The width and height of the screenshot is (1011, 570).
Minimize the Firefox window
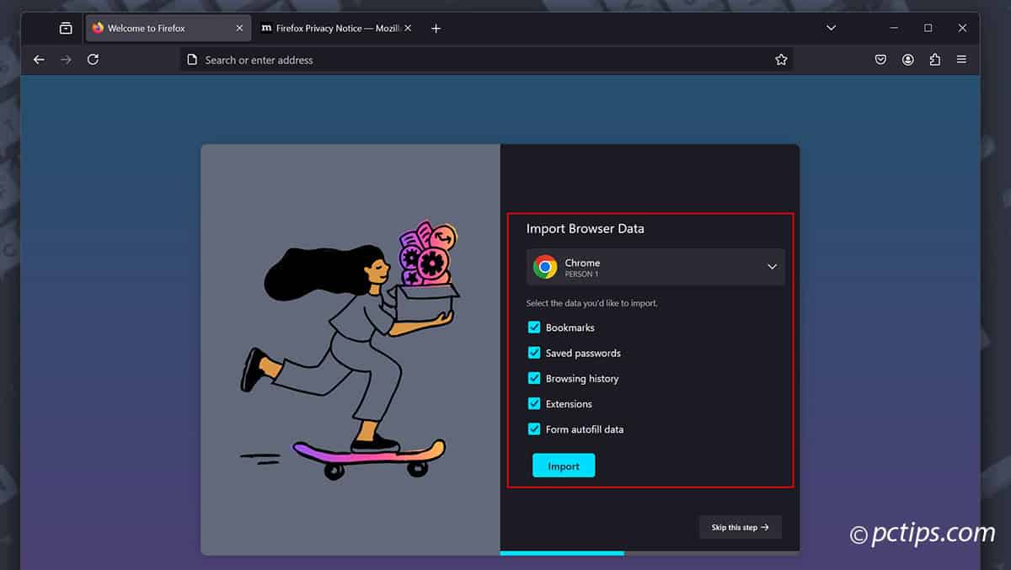(x=894, y=28)
